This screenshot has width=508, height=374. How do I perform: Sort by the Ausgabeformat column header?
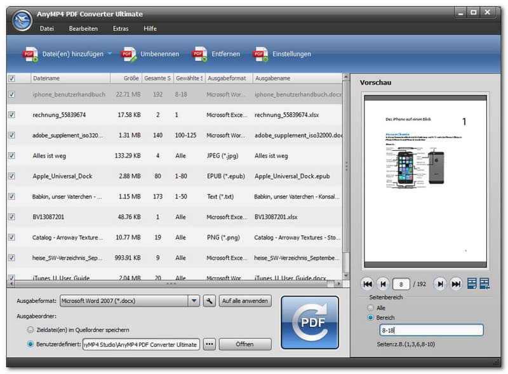pyautogui.click(x=229, y=79)
